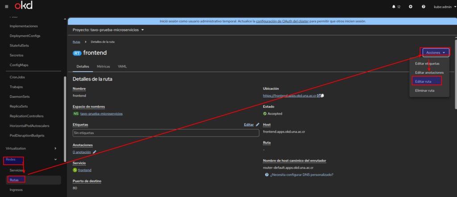Image resolution: width=457 pixels, height=197 pixels.
Task: Switch to the YAML tab
Action: (x=122, y=66)
